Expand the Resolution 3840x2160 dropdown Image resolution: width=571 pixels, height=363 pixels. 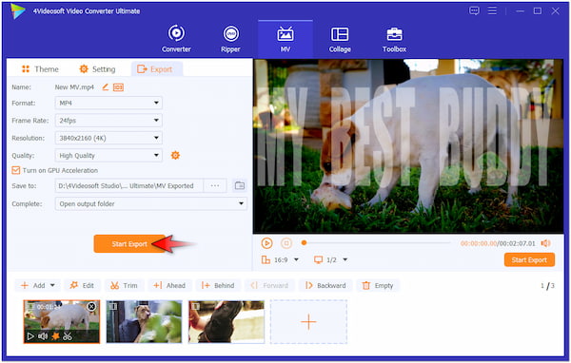point(108,138)
